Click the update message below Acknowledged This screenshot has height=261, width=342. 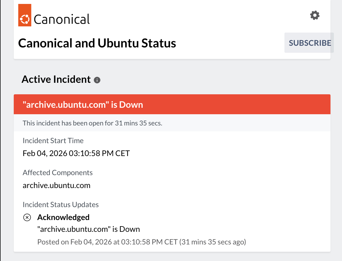tap(88, 229)
